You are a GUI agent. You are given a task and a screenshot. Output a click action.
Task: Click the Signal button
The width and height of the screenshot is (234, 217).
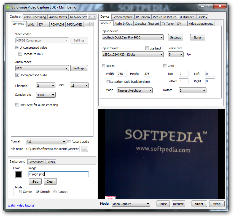tap(198, 37)
